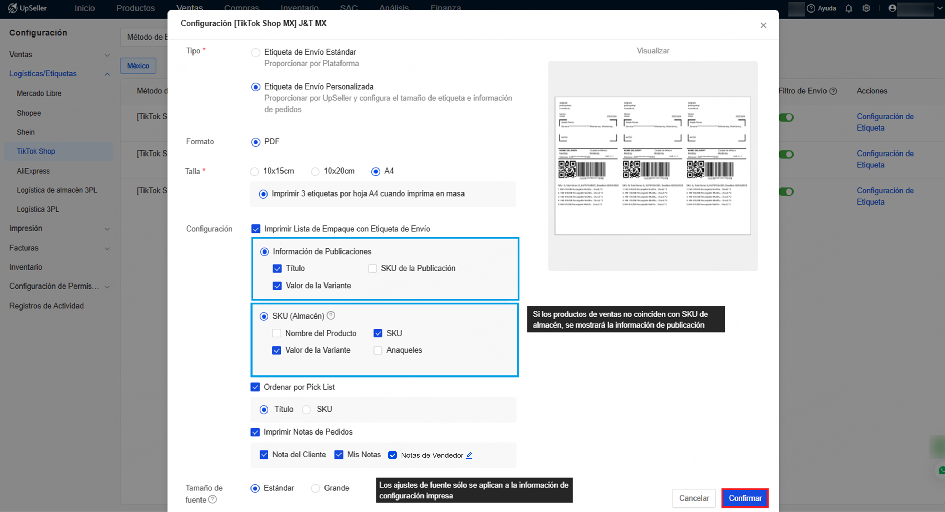Toggle the Mis Notas checkbox
The height and width of the screenshot is (512, 945).
339,455
